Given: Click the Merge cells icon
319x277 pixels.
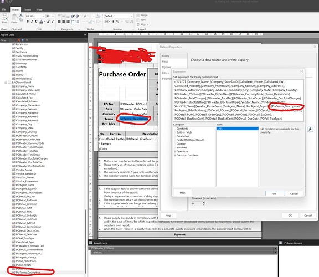Looking at the screenshot, I should pos(142,16).
